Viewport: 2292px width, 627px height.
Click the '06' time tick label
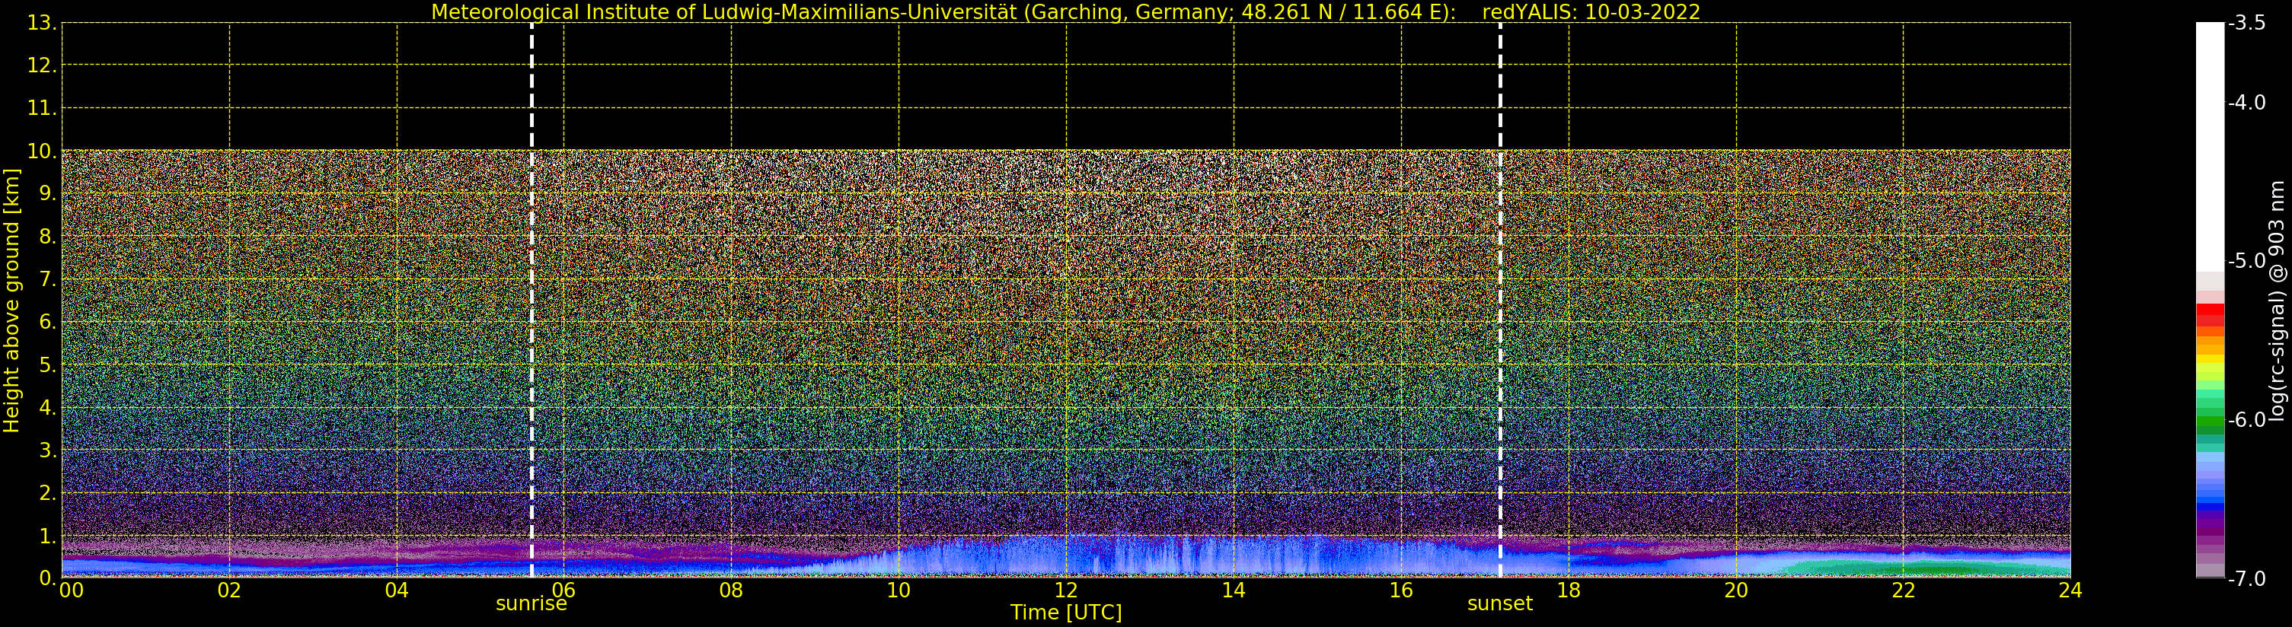(x=564, y=590)
